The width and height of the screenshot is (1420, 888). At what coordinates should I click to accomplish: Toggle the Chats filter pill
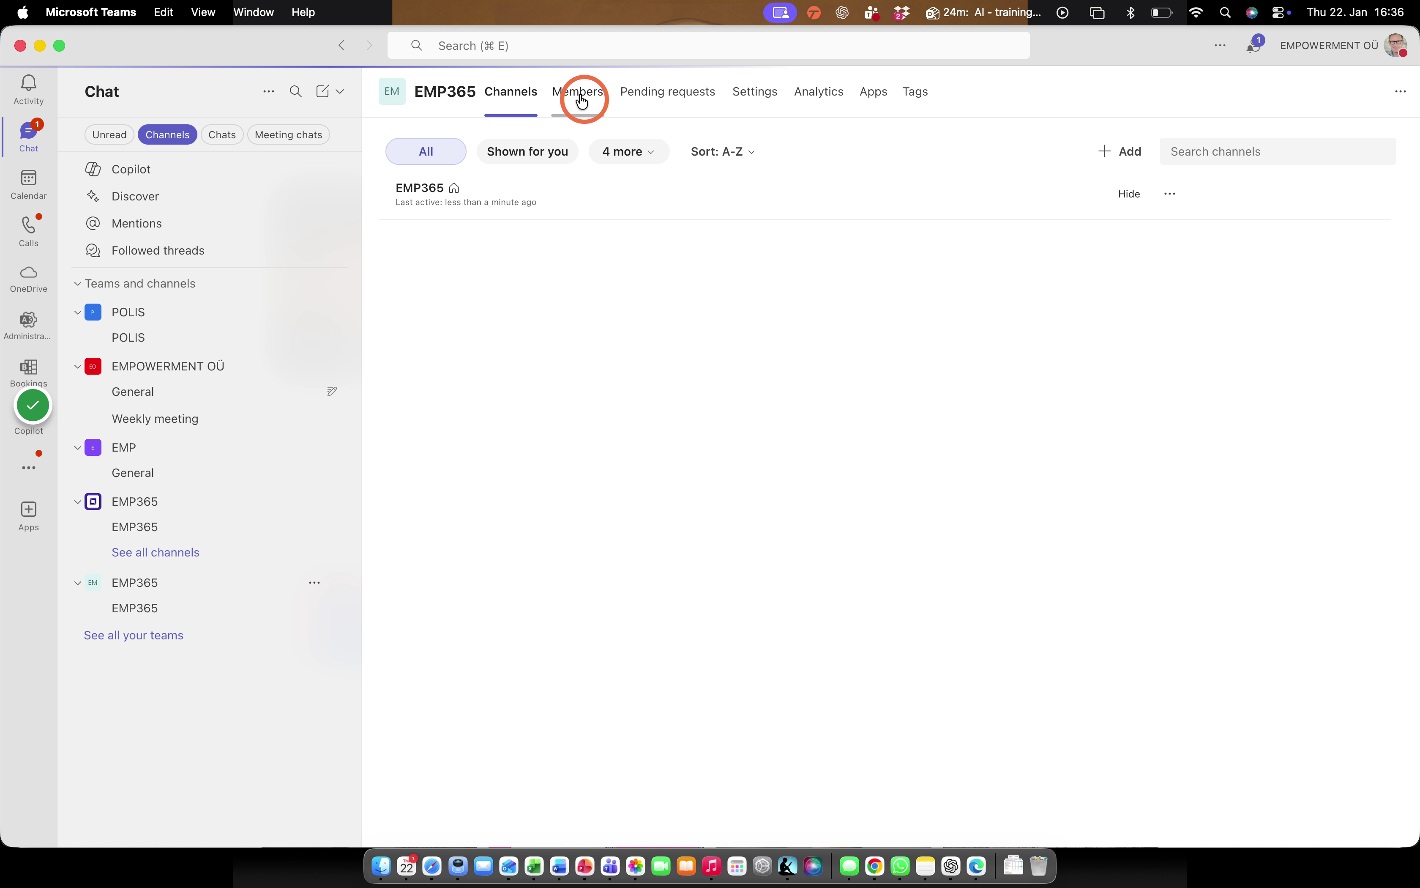(222, 134)
